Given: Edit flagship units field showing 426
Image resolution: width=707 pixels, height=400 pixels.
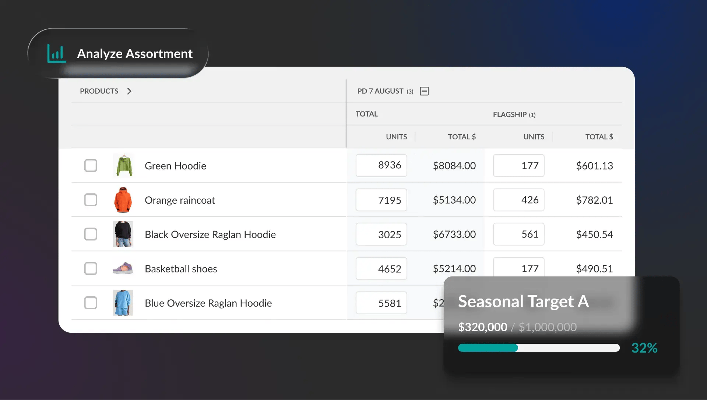Looking at the screenshot, I should coord(518,200).
